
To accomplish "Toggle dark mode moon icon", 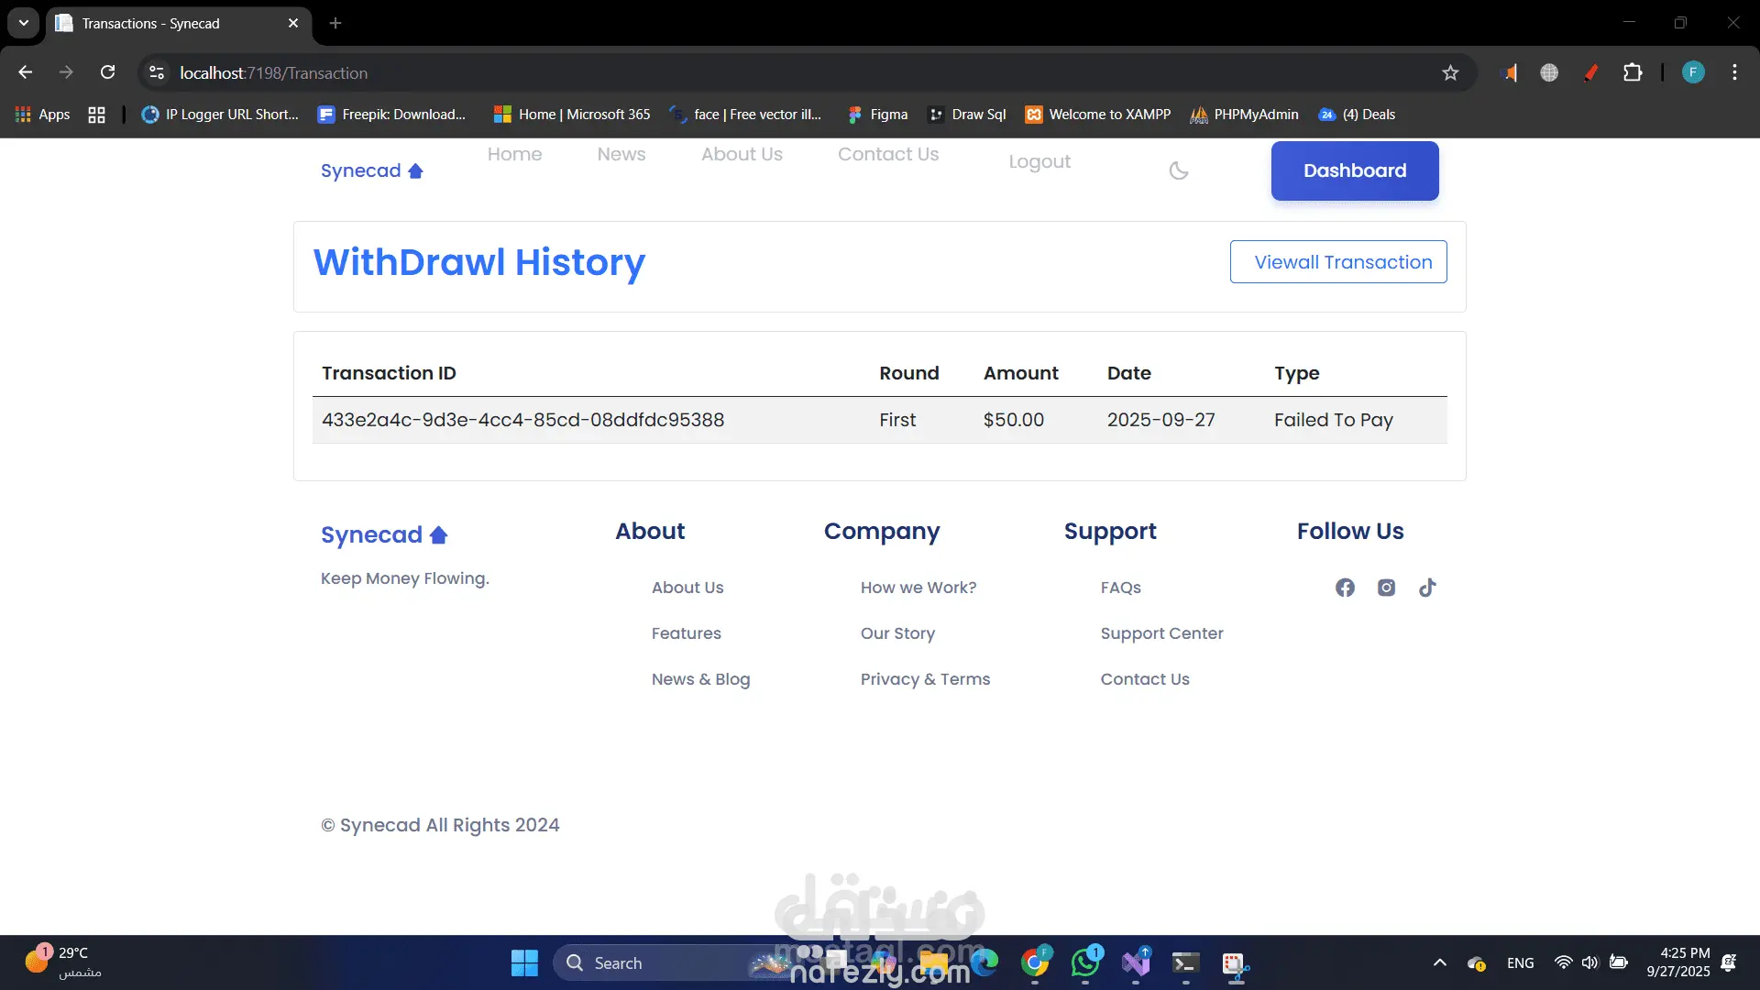I will pos(1179,170).
